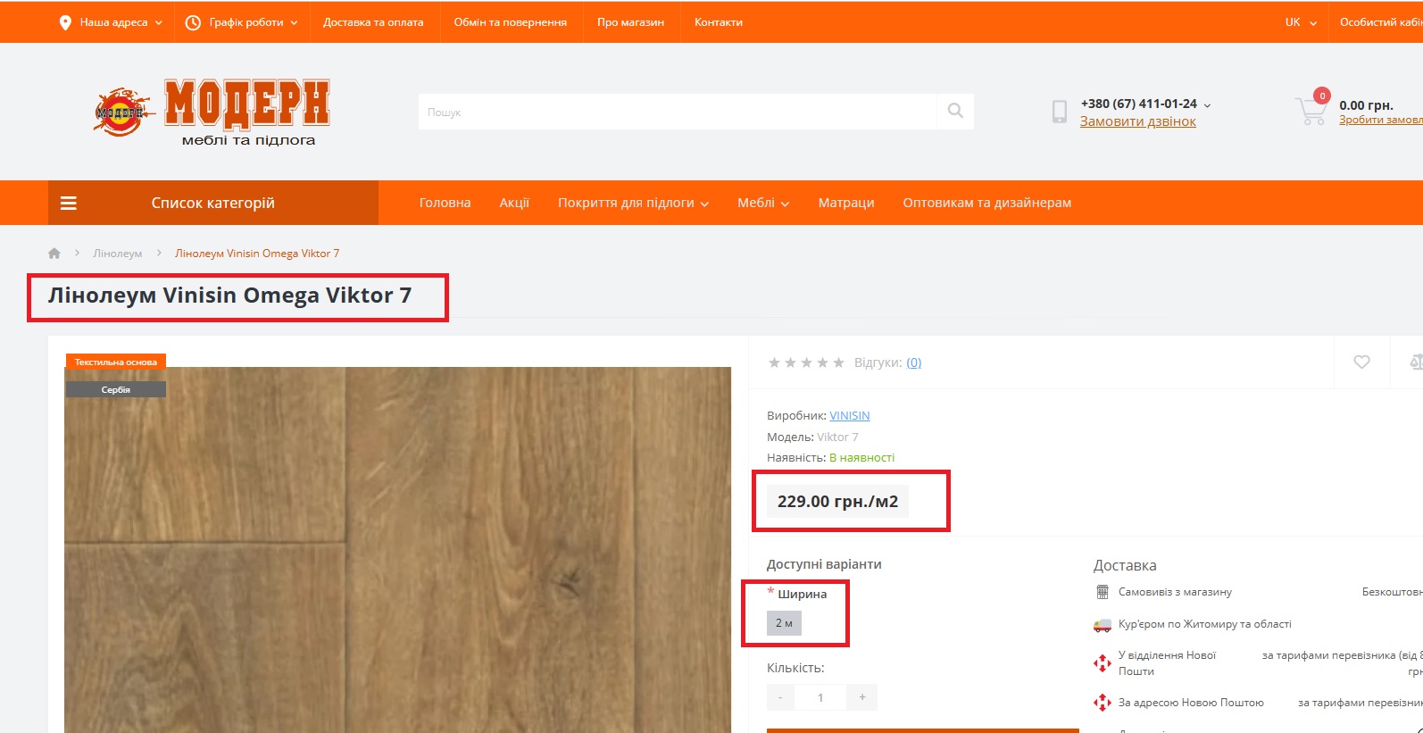Select the 2 м width option

tap(784, 623)
